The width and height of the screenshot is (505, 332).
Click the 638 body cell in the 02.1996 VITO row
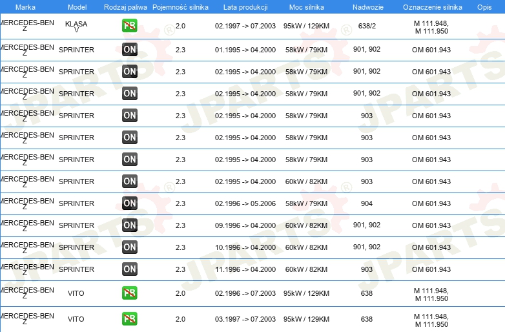coord(367,293)
